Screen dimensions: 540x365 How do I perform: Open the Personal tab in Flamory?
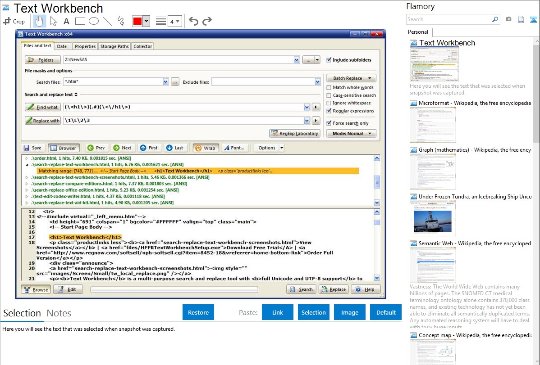[418, 32]
